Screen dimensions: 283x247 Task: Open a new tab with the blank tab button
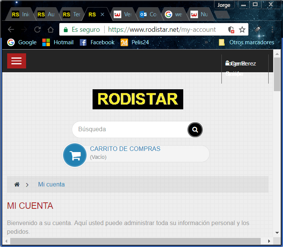tap(222, 15)
